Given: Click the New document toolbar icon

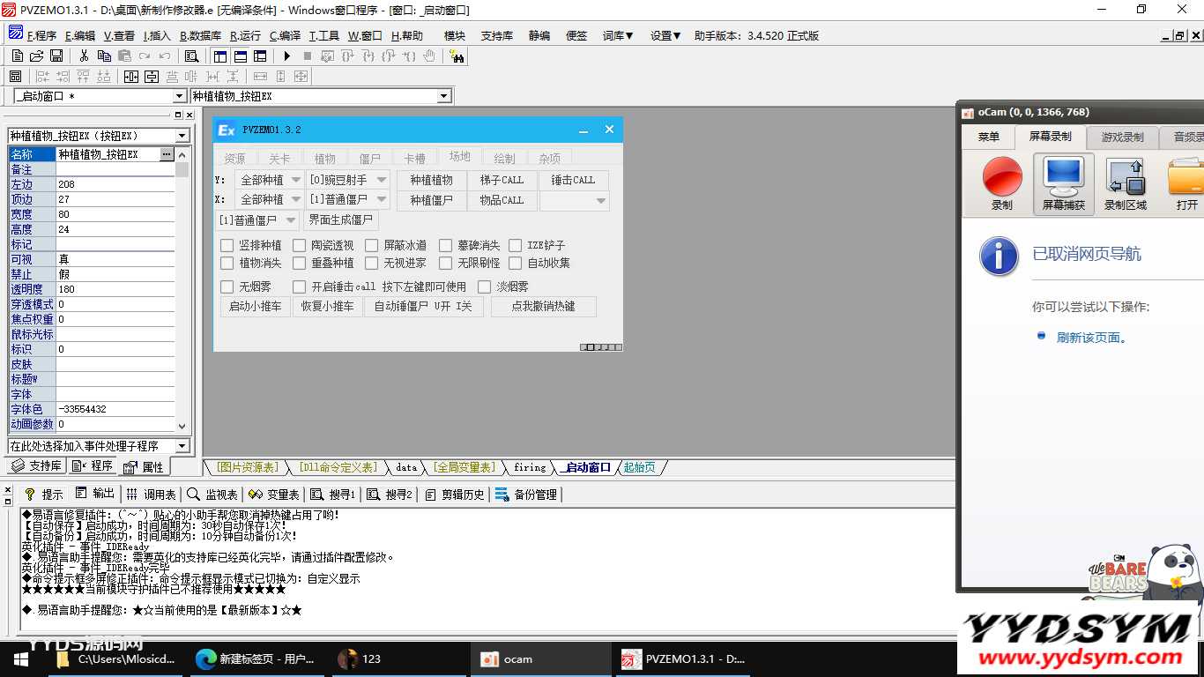Looking at the screenshot, I should (x=18, y=56).
